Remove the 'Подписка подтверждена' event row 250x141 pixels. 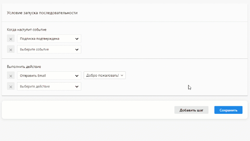(11, 39)
